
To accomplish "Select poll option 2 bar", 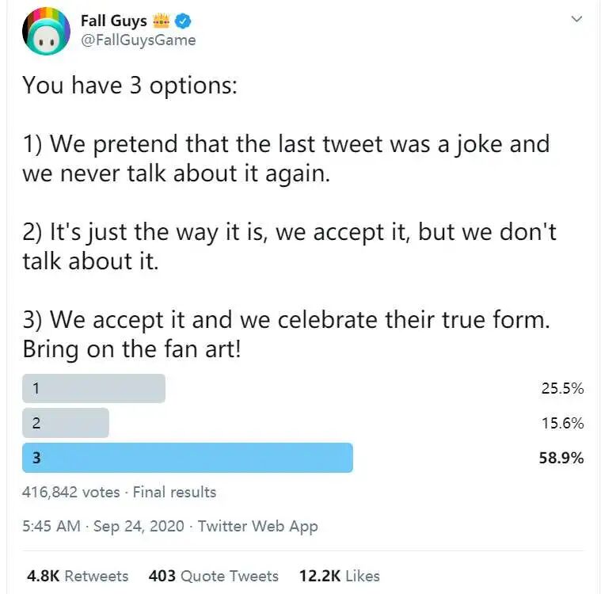I will [x=66, y=423].
